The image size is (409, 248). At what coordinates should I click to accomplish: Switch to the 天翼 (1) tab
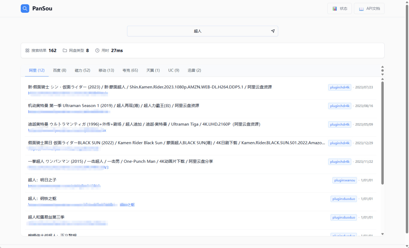click(x=153, y=70)
